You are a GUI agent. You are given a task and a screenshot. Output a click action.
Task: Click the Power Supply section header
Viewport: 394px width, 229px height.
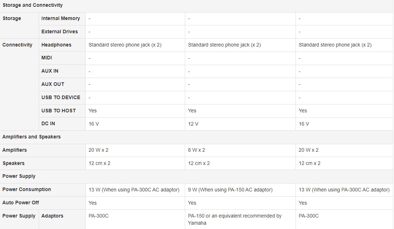[19, 176]
